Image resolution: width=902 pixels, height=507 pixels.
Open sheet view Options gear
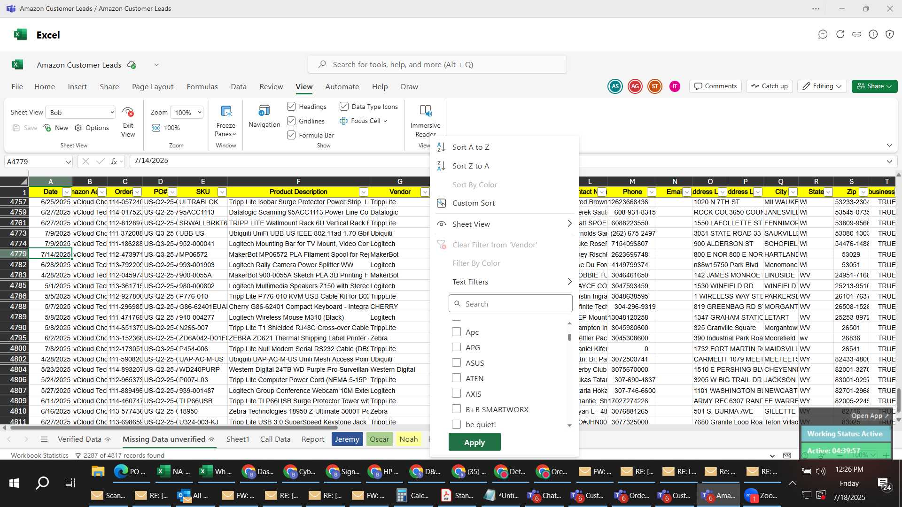pos(78,128)
